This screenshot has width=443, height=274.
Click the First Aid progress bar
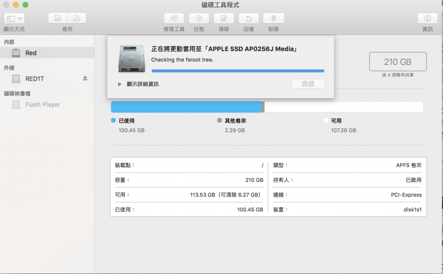coord(238,71)
